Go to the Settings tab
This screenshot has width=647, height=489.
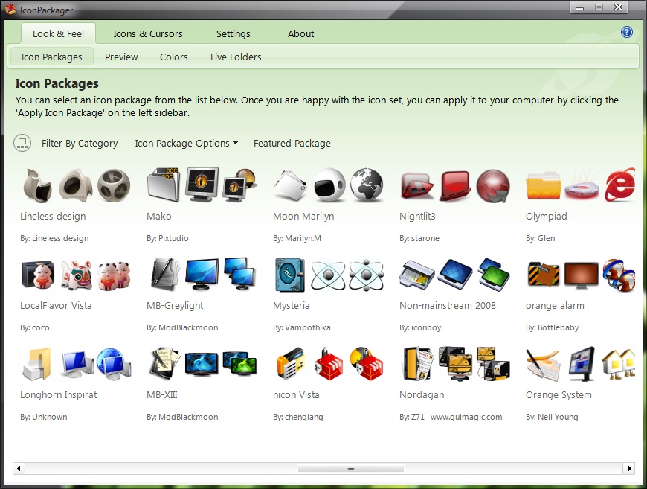click(233, 34)
